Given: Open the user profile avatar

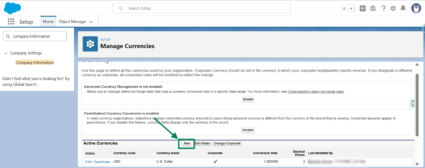Looking at the screenshot, I should click(x=416, y=8).
